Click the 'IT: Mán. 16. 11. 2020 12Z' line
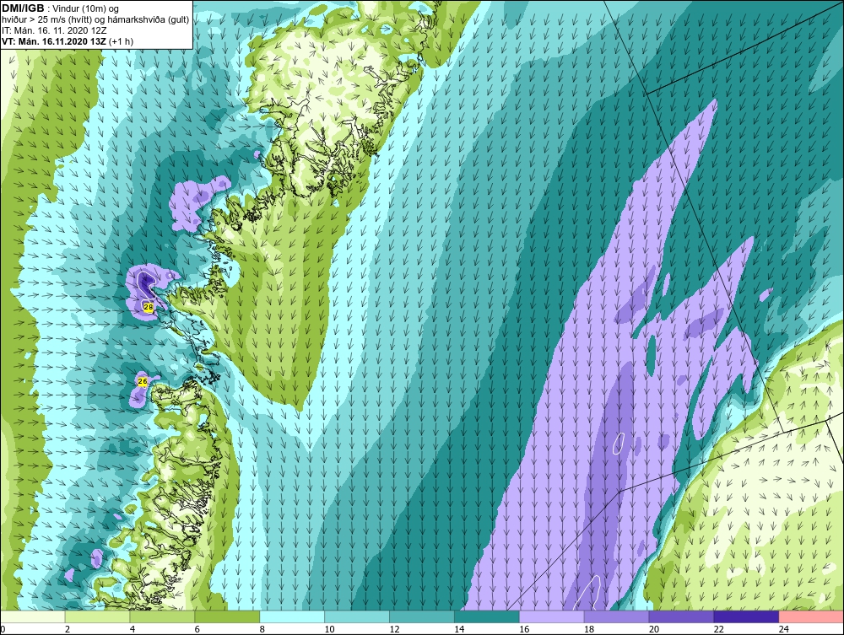Viewport: 844px width, 635px height. 54,30
